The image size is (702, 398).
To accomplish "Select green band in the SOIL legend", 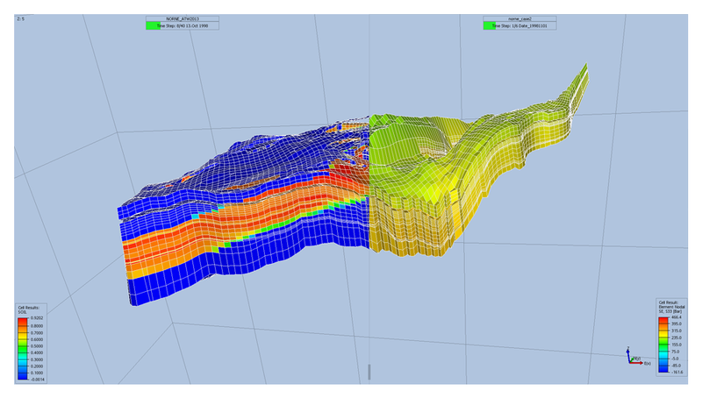I will pos(23,348).
